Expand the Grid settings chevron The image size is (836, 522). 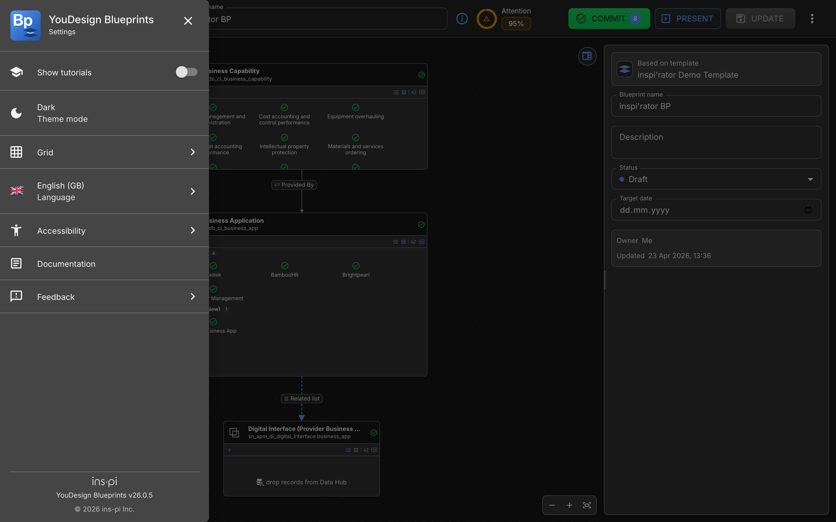(193, 152)
